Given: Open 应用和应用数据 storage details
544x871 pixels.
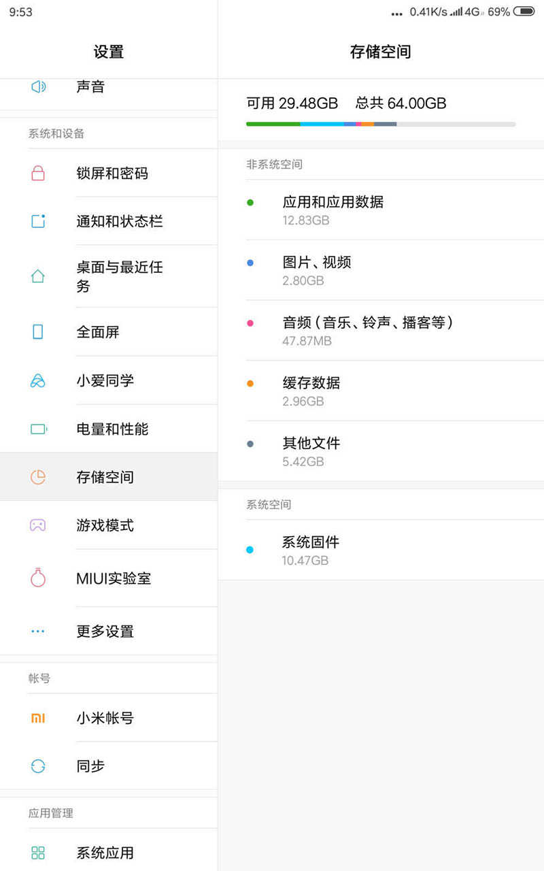Looking at the screenshot, I should (381, 210).
